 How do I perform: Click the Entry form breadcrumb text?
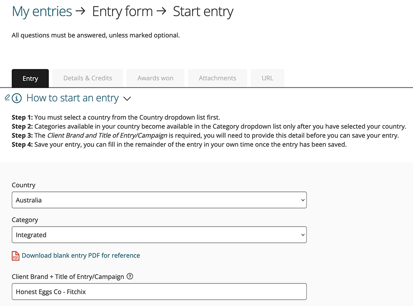point(122,12)
